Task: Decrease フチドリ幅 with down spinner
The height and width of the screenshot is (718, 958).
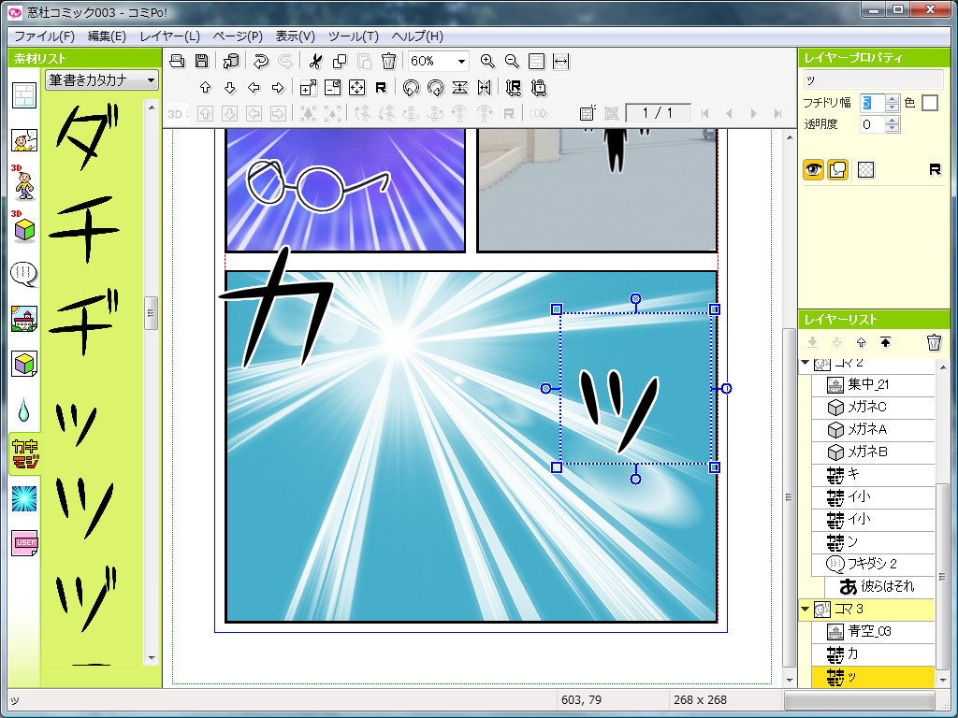Action: 892,107
